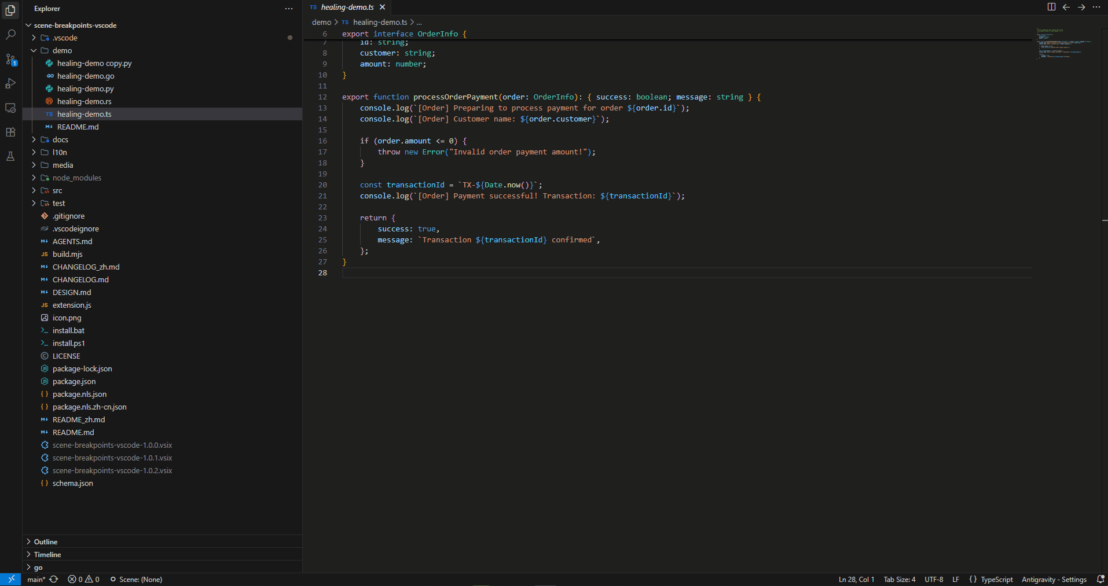Screen dimensions: 1108x586
Task: Open the Run and Debug view
Action: point(10,83)
